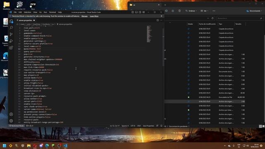Open the Run menu in VS Code
The width and height of the screenshot is (265, 149).
click(x=45, y=12)
